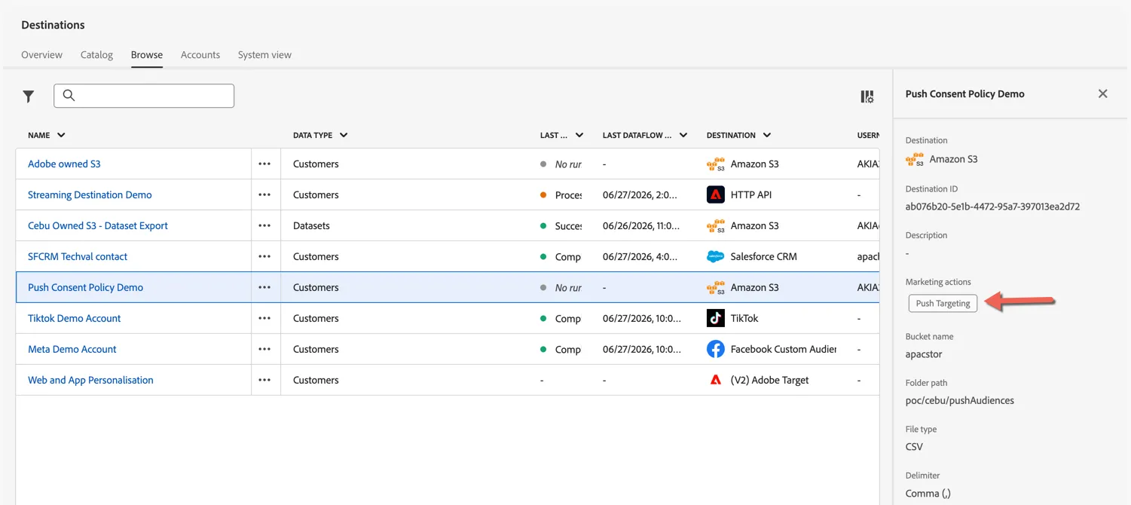Click the Facebook Custom Audience icon
The height and width of the screenshot is (505, 1131).
716,349
